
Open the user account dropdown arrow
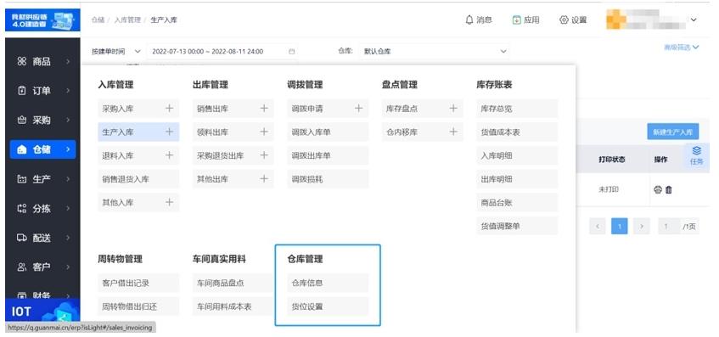[694, 20]
